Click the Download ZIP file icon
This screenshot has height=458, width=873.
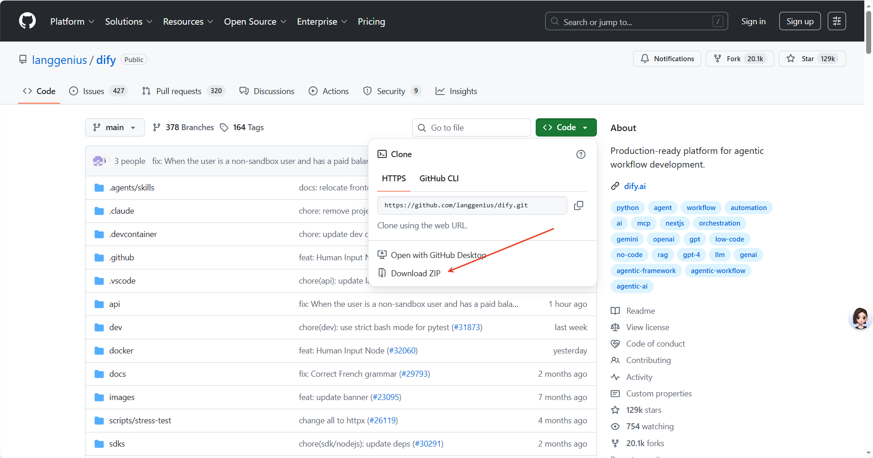382,273
